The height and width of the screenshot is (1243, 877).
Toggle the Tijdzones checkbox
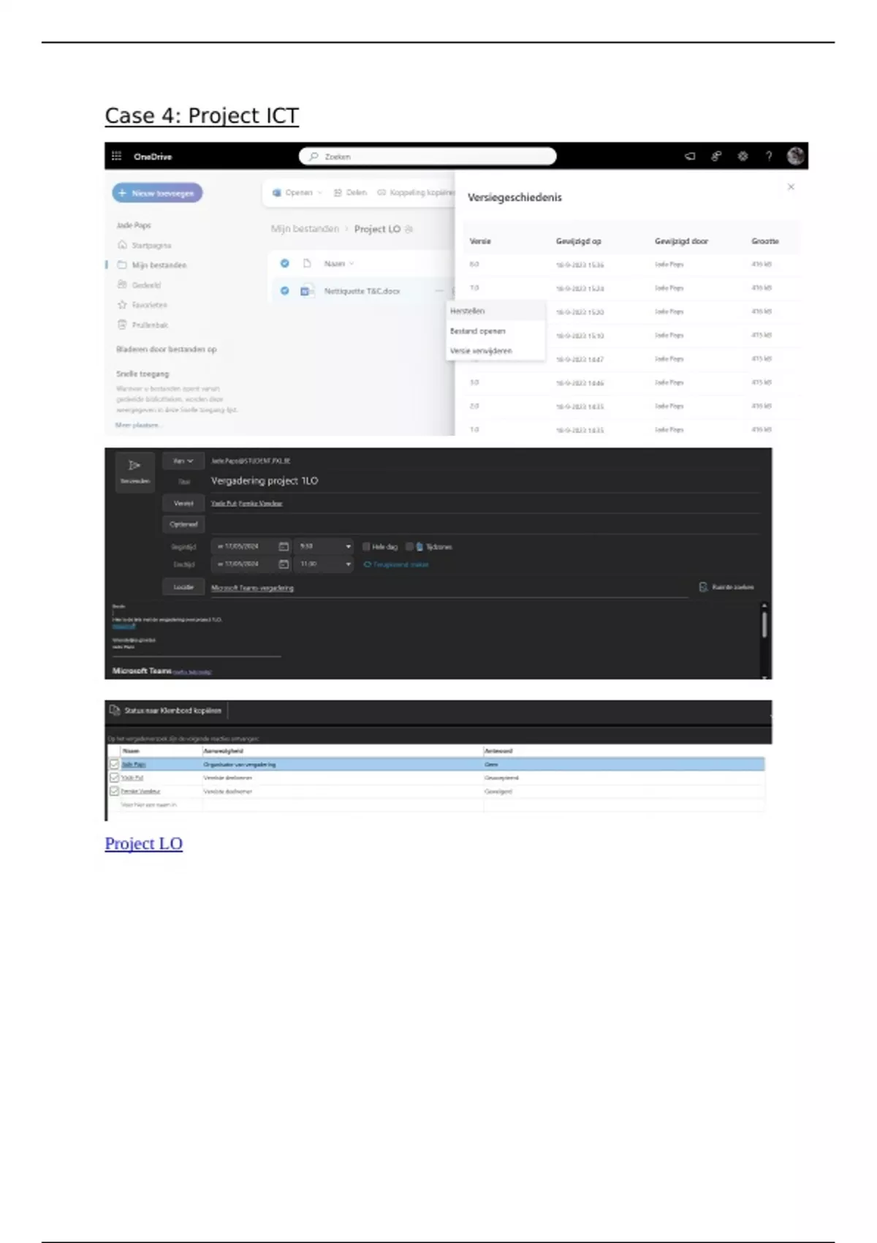[409, 546]
